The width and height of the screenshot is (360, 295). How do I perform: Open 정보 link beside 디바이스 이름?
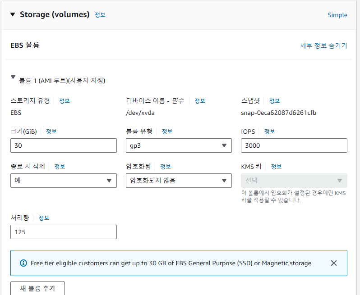[200, 101]
